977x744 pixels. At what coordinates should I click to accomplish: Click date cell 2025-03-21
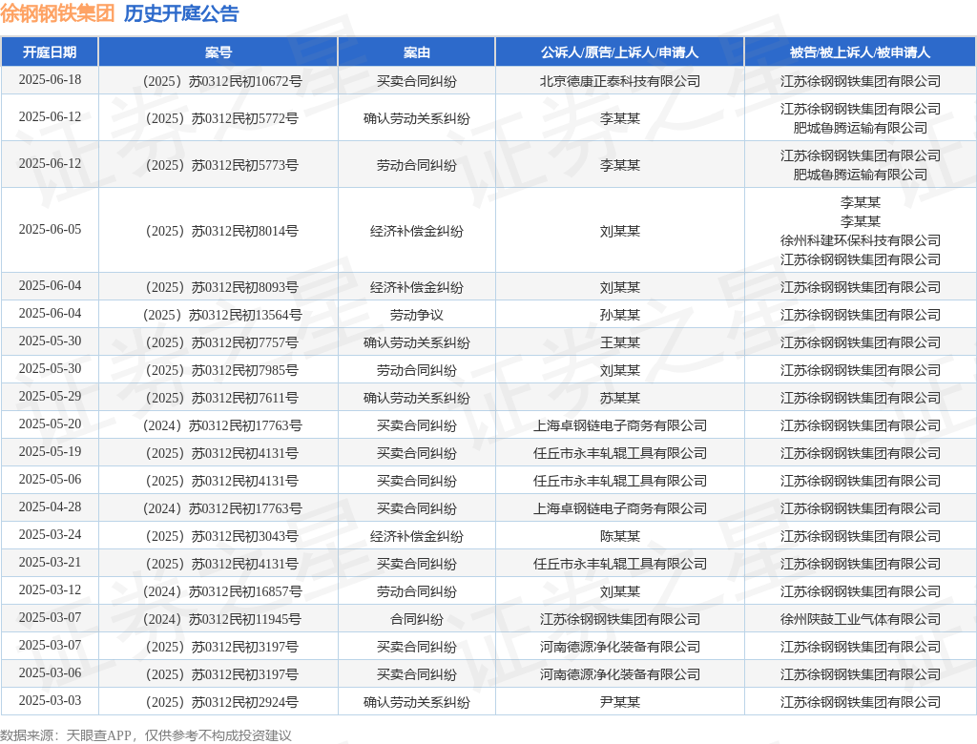50,562
